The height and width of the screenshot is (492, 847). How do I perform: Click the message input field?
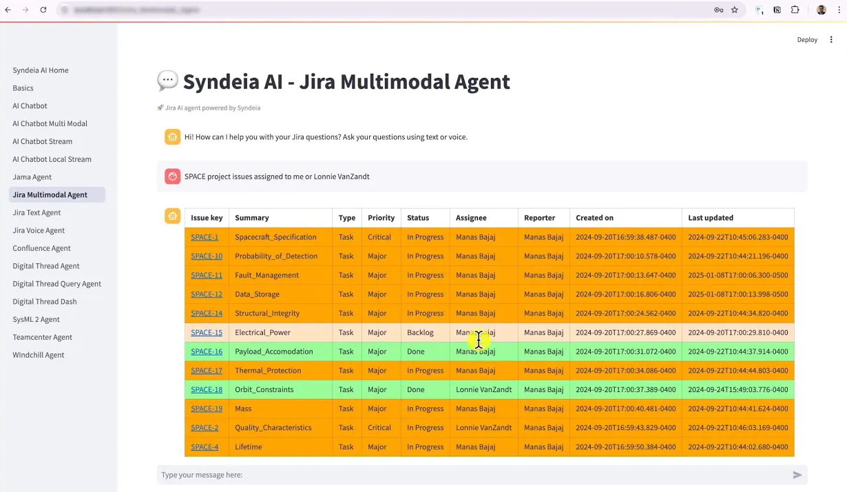tap(472, 475)
